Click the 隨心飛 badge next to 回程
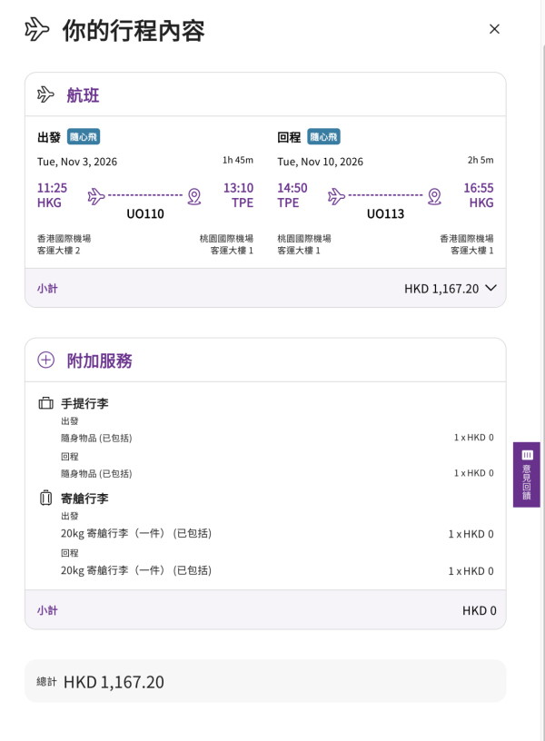545x741 pixels. (323, 137)
